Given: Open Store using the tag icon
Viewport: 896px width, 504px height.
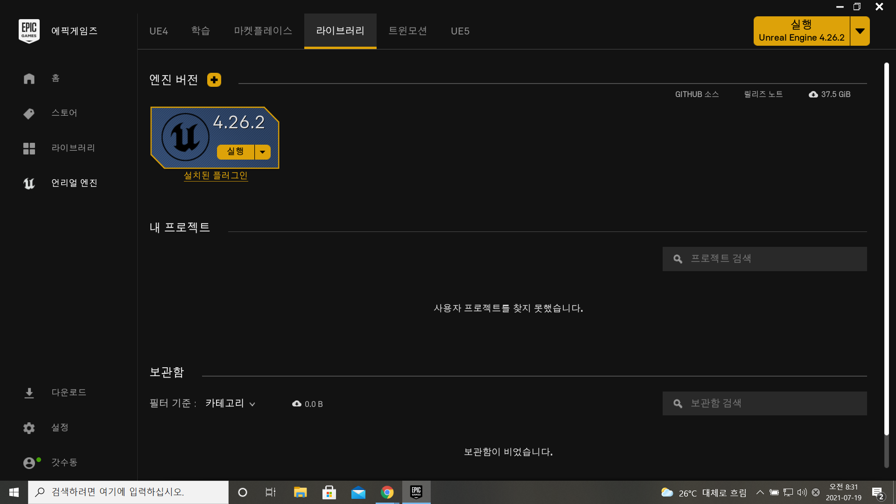Looking at the screenshot, I should coord(29,113).
